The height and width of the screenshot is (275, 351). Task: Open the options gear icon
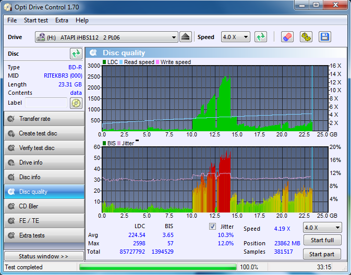click(306, 37)
